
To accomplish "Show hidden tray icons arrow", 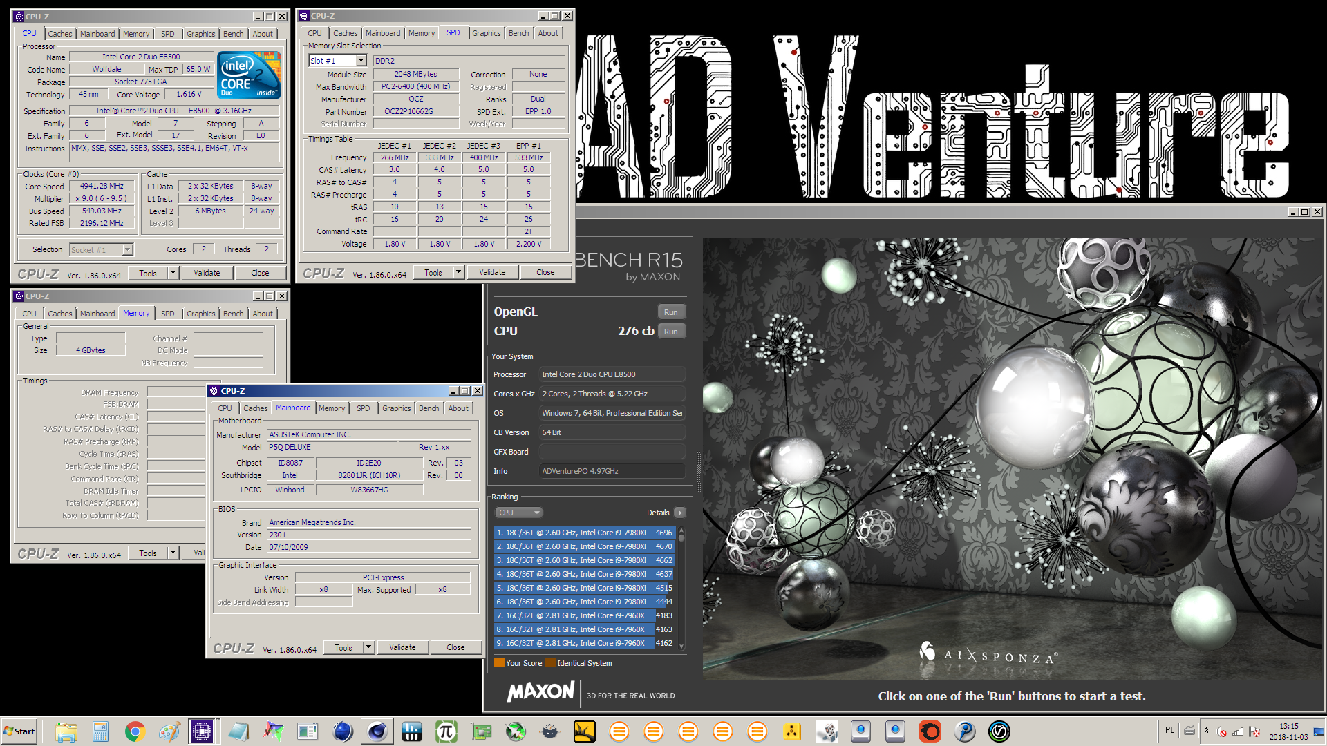I will click(x=1206, y=731).
